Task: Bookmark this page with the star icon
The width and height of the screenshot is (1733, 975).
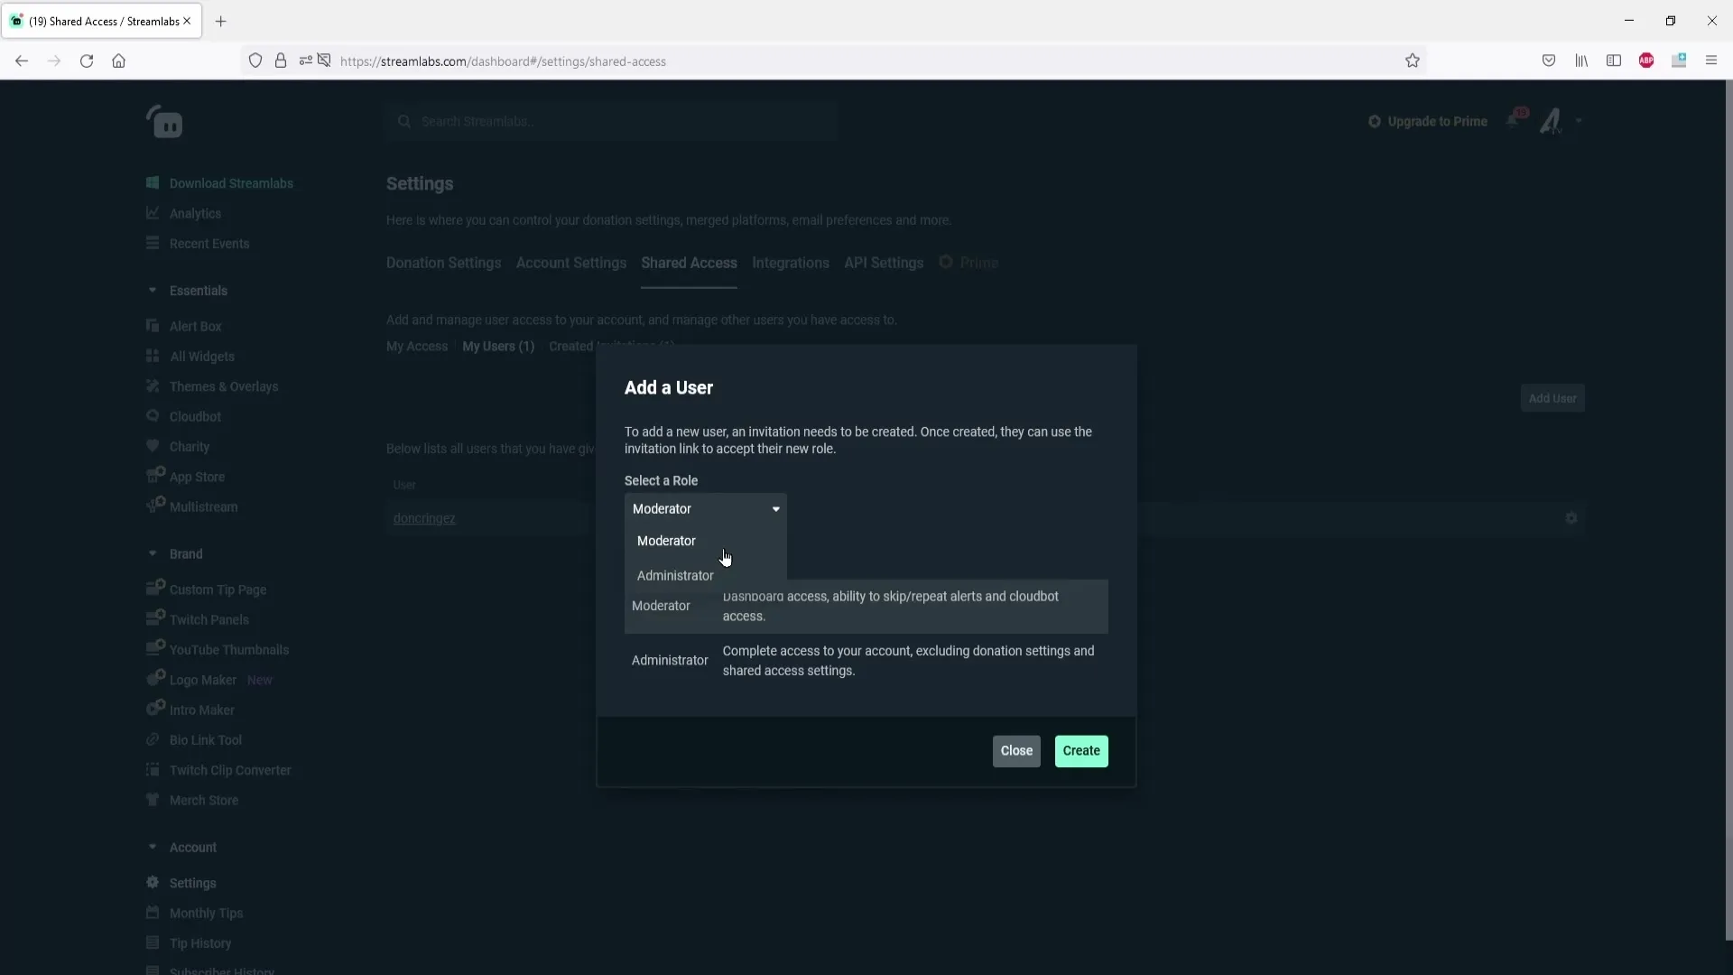Action: 1413,61
